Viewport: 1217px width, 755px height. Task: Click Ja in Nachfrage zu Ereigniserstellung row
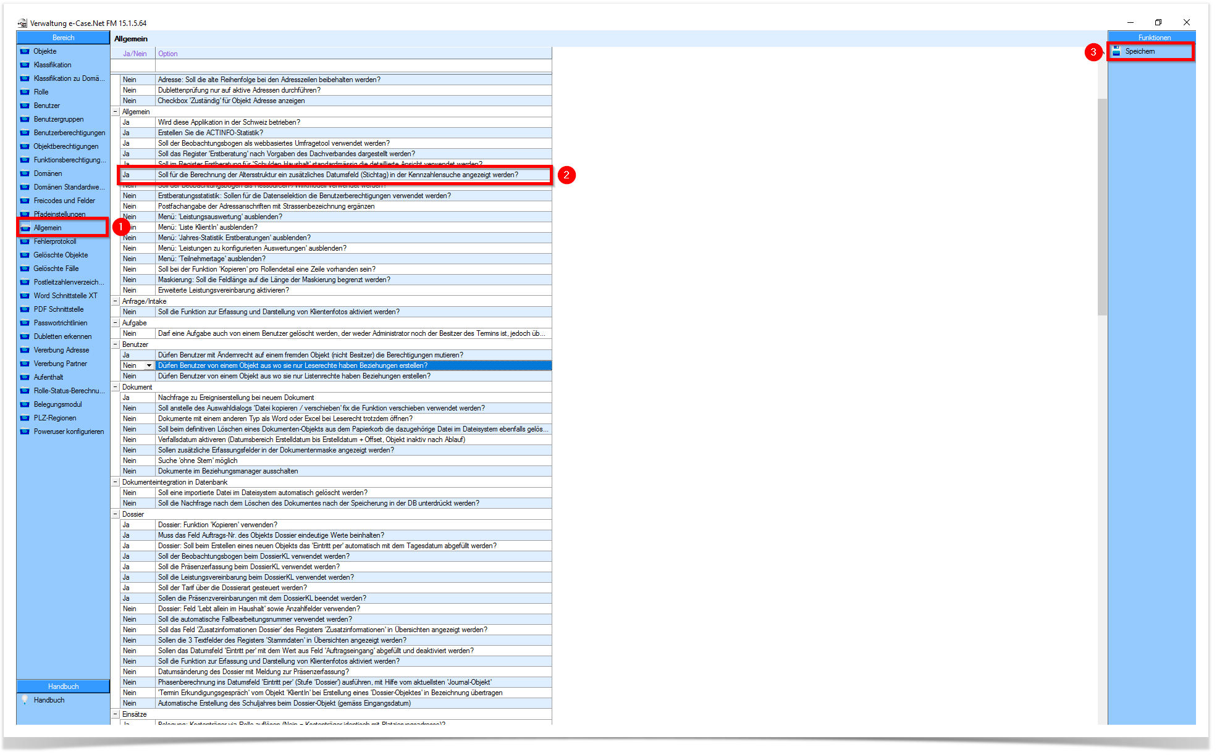[x=126, y=398]
